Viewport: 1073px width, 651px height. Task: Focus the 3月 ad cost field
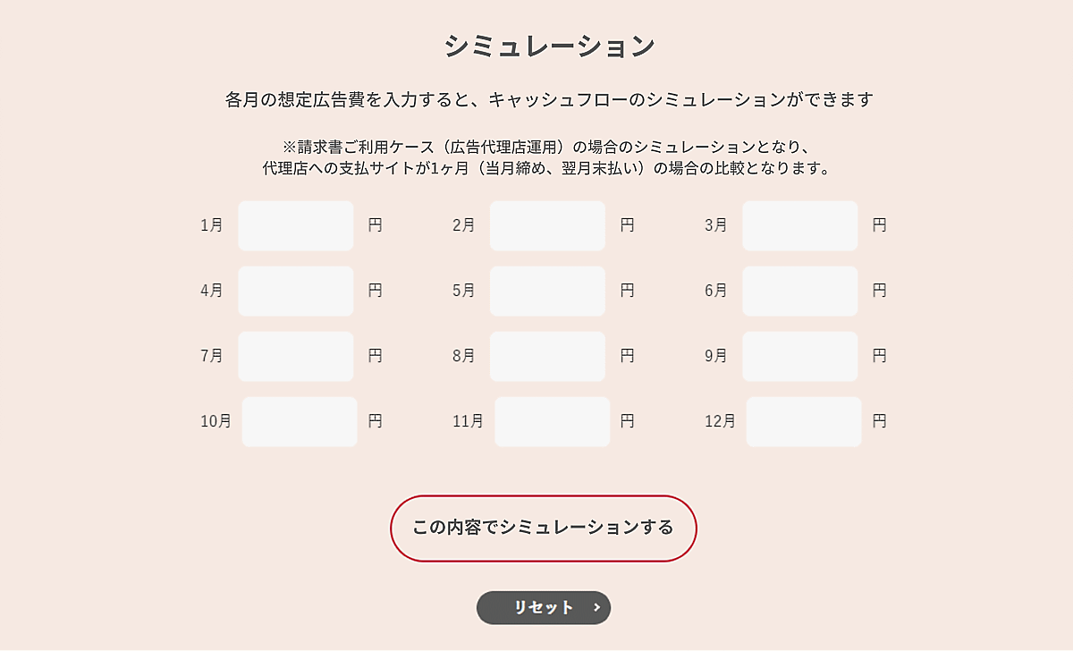point(799,225)
